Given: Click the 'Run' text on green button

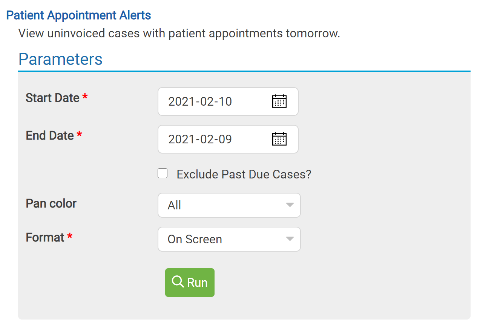Looking at the screenshot, I should tap(198, 283).
